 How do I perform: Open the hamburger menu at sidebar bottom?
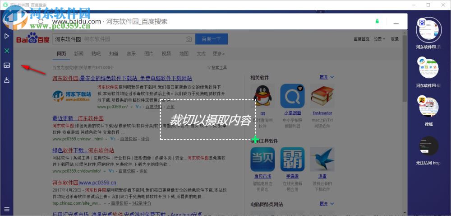(7, 209)
